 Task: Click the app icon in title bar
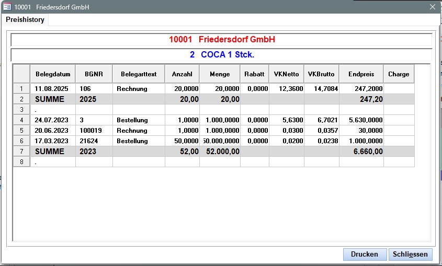pos(7,6)
